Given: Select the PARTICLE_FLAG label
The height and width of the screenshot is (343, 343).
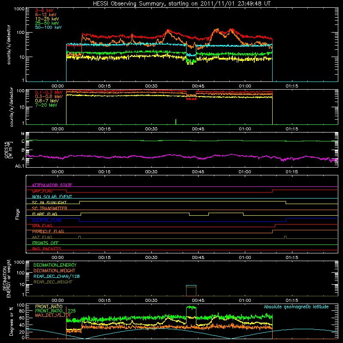Looking at the screenshot, I should click(48, 231).
